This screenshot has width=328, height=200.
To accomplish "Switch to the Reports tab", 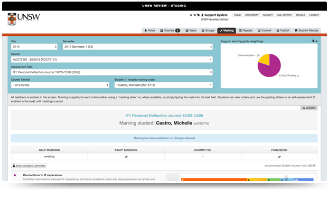I will coord(246,31).
